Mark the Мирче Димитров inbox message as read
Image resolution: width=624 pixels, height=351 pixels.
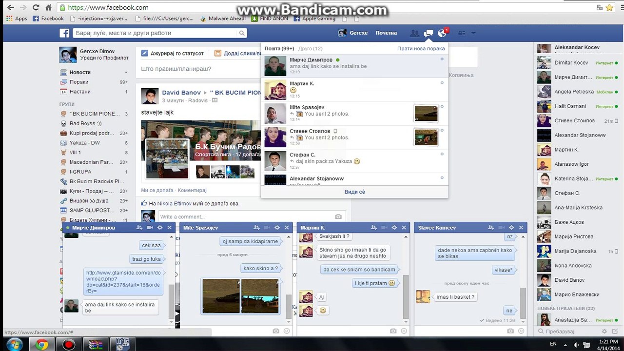coord(442,59)
